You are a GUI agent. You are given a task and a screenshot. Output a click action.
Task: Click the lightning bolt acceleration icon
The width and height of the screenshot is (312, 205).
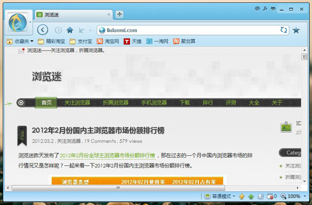242,197
